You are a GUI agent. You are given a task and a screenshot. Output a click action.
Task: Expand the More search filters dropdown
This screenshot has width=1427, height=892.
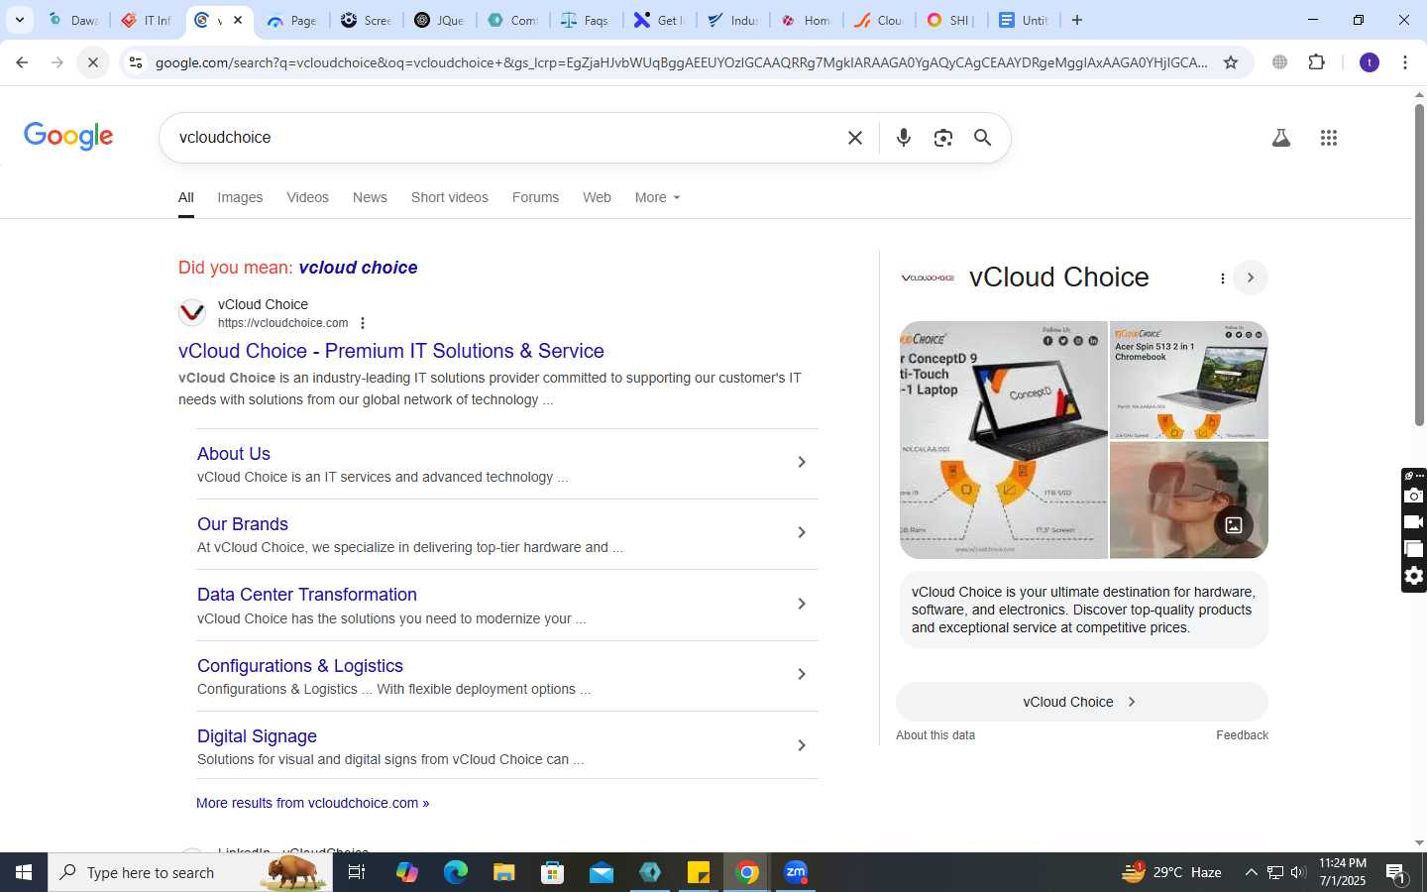click(657, 197)
